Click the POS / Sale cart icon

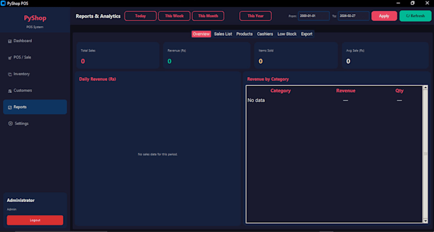10,58
